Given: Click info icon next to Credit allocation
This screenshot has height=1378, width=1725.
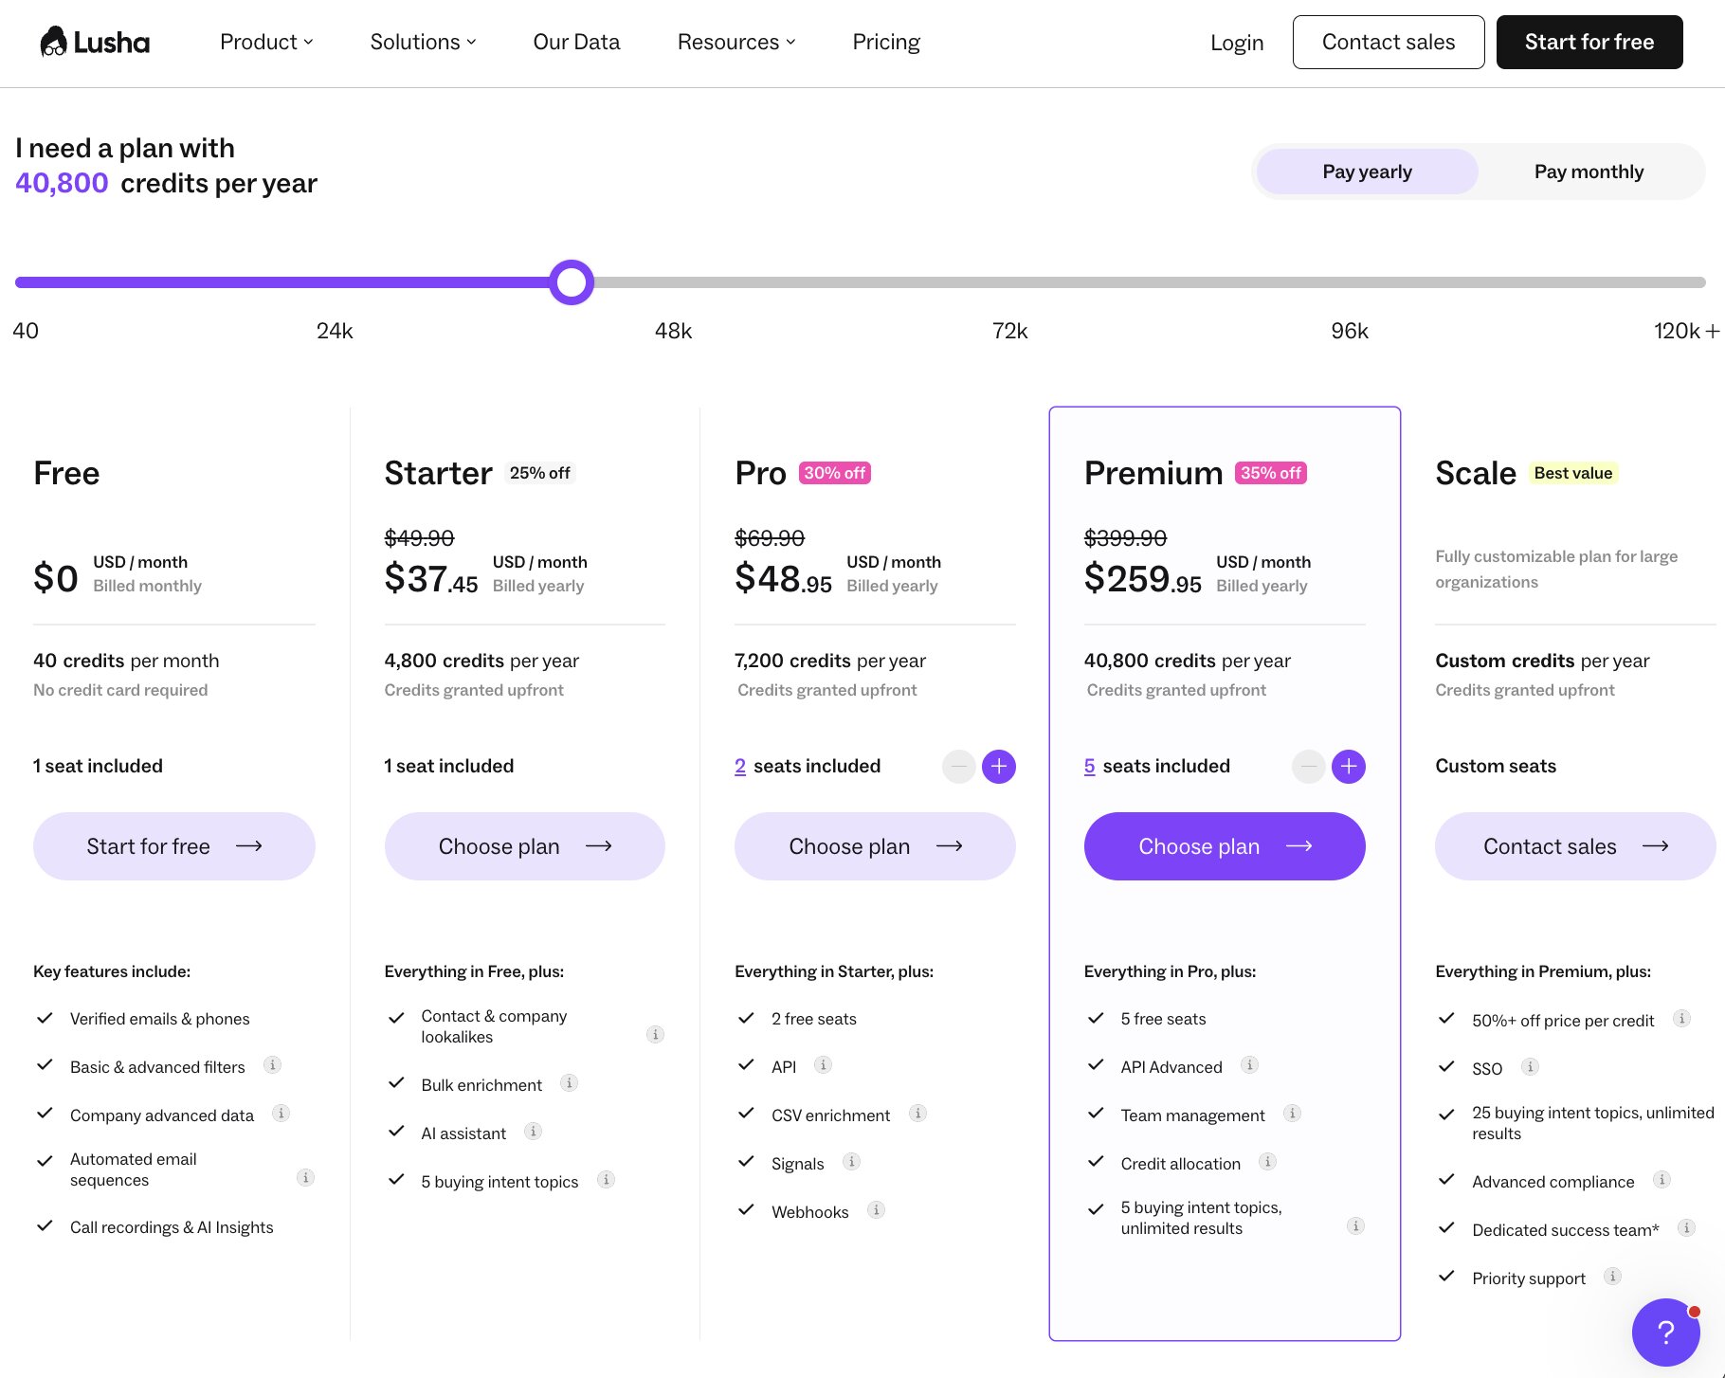Looking at the screenshot, I should coord(1267,1162).
